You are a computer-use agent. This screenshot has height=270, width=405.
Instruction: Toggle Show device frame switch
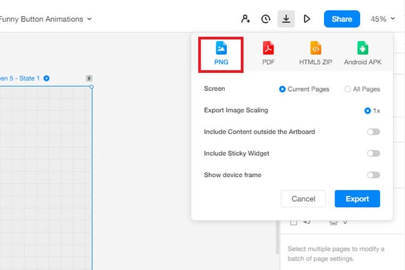click(373, 175)
